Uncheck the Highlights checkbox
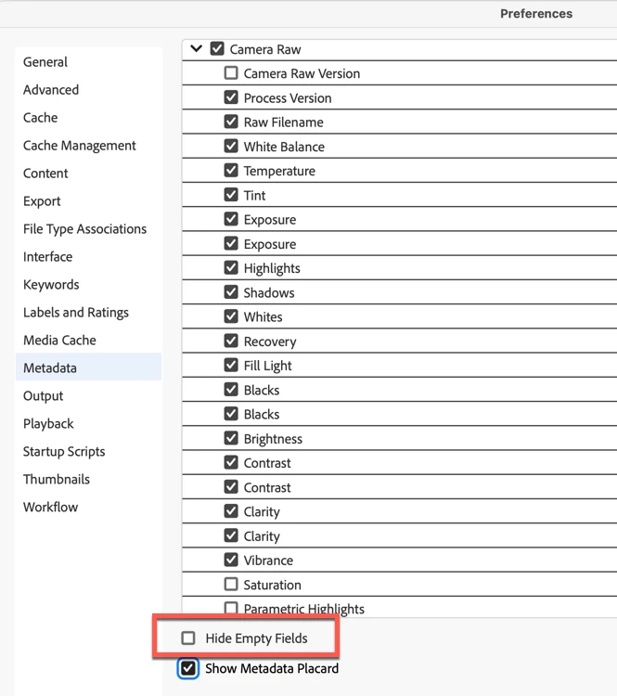 tap(231, 267)
